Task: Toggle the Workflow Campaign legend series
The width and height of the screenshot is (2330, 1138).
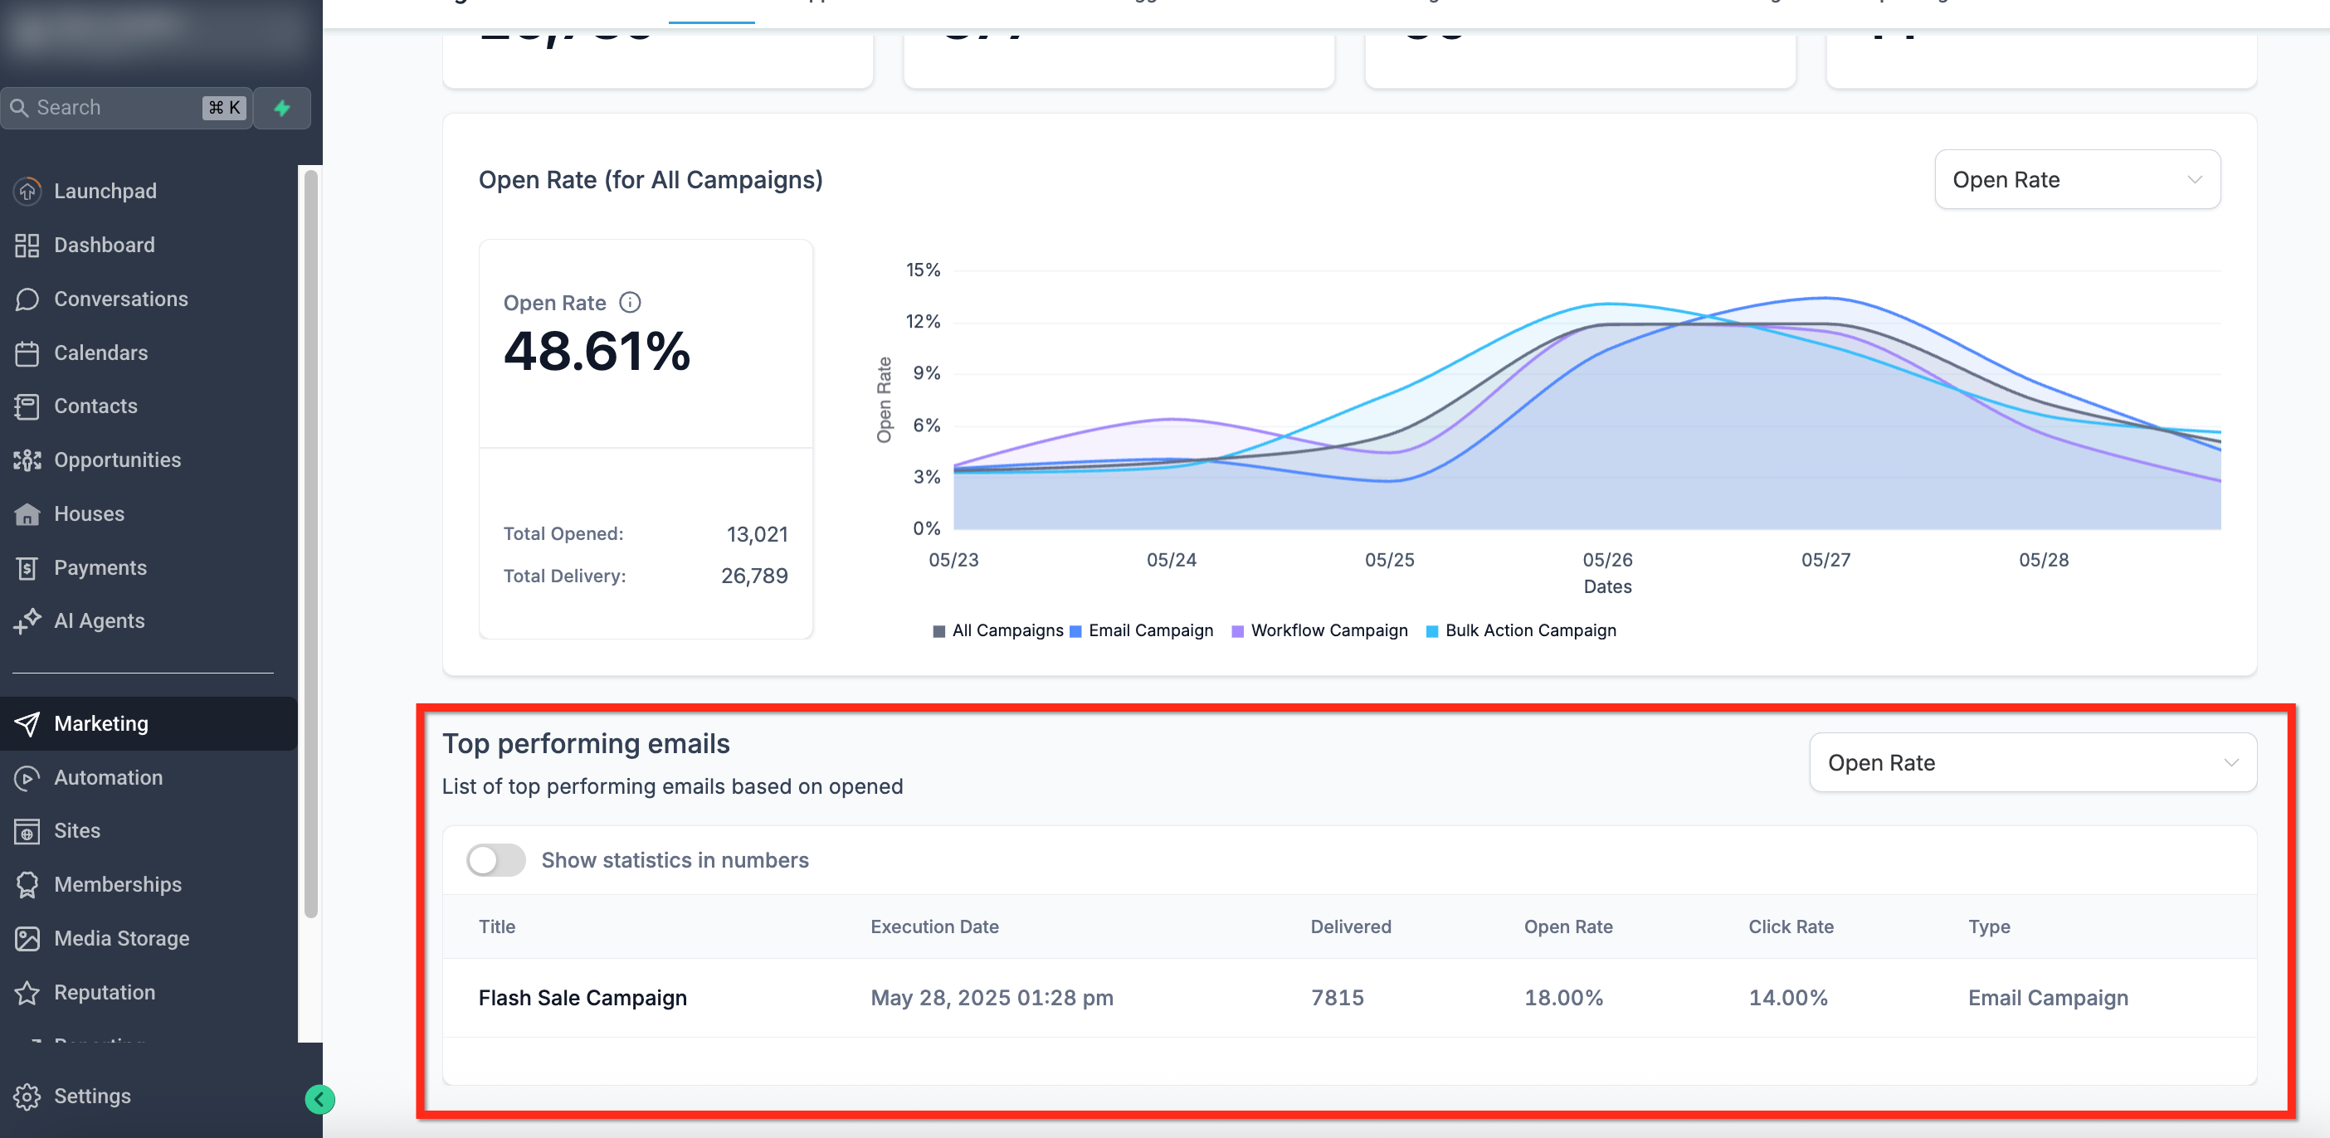Action: 1328,631
